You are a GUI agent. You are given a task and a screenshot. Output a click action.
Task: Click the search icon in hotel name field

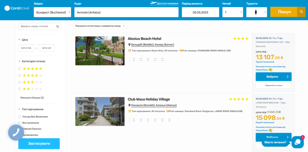click(x=57, y=26)
